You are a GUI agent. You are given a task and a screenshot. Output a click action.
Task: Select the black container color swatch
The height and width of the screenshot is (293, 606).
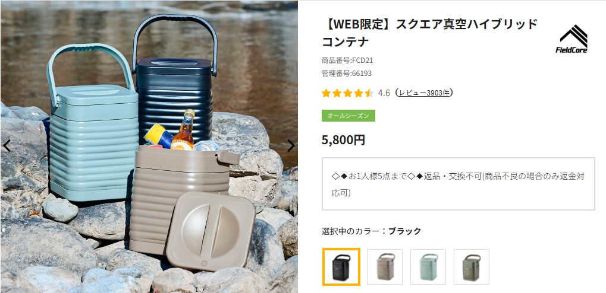point(341,267)
